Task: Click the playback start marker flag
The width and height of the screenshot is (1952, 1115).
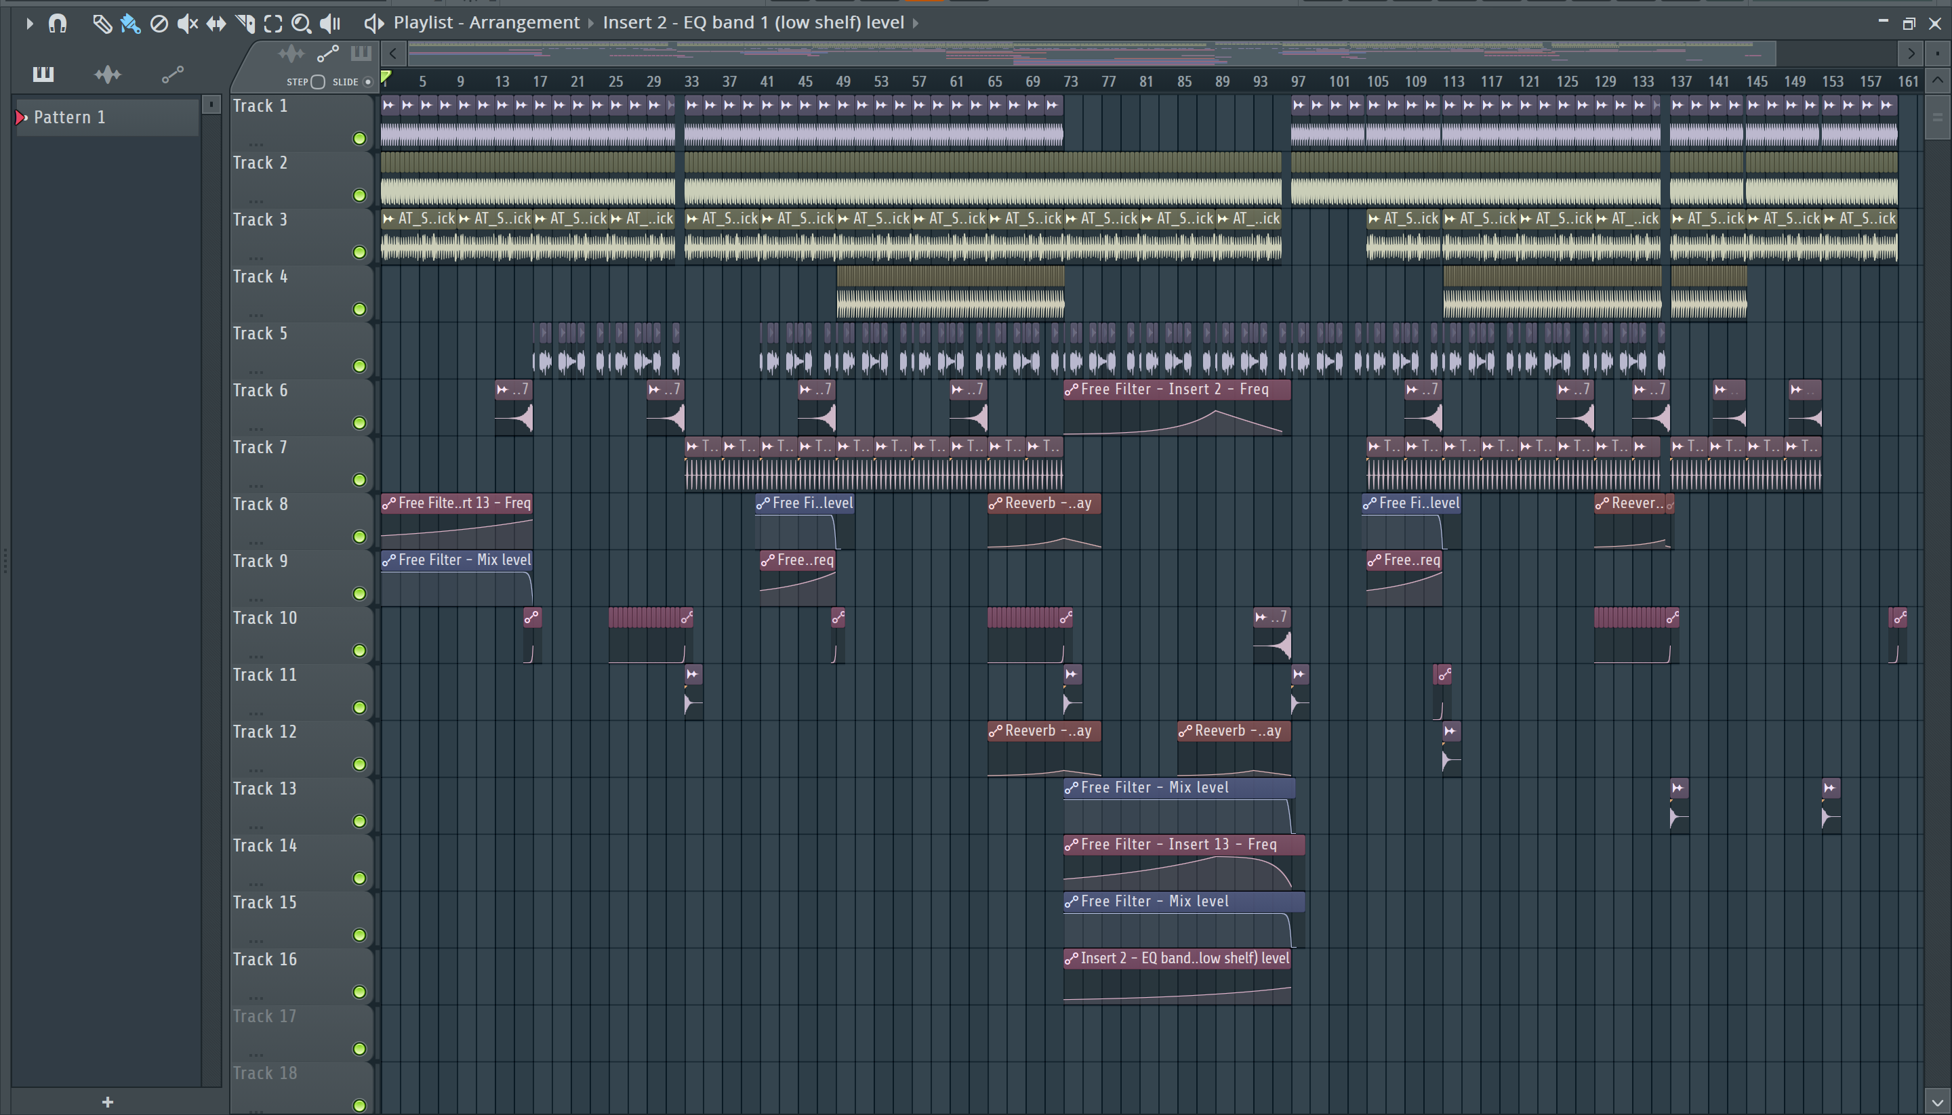Action: pos(387,77)
